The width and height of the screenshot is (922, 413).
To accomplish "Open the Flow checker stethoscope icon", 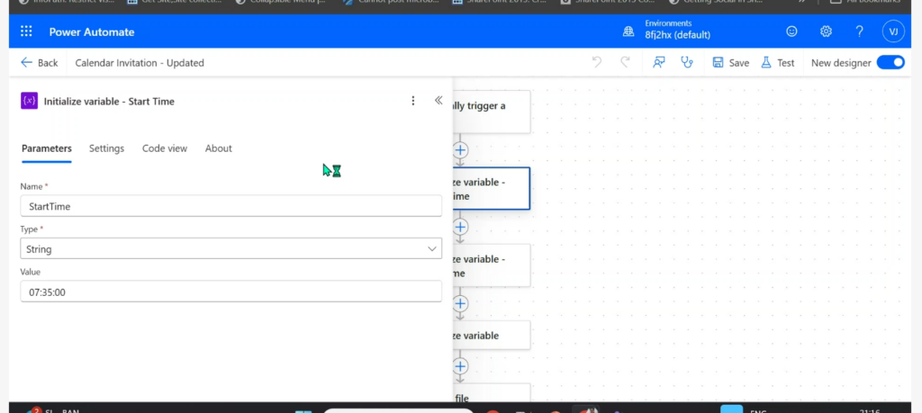I will point(687,62).
